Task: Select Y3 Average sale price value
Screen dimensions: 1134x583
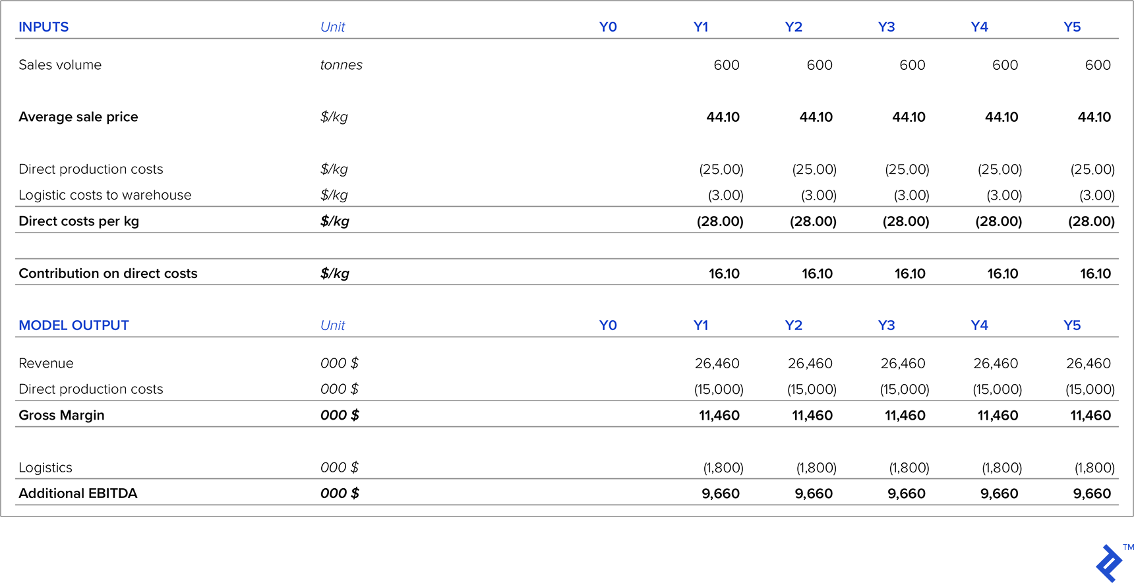Action: pos(908,117)
